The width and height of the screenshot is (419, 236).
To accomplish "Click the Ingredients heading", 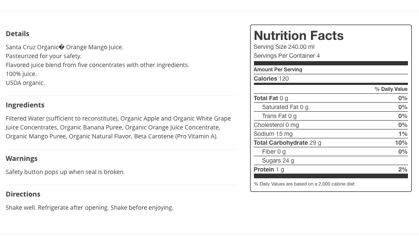I will point(25,105).
